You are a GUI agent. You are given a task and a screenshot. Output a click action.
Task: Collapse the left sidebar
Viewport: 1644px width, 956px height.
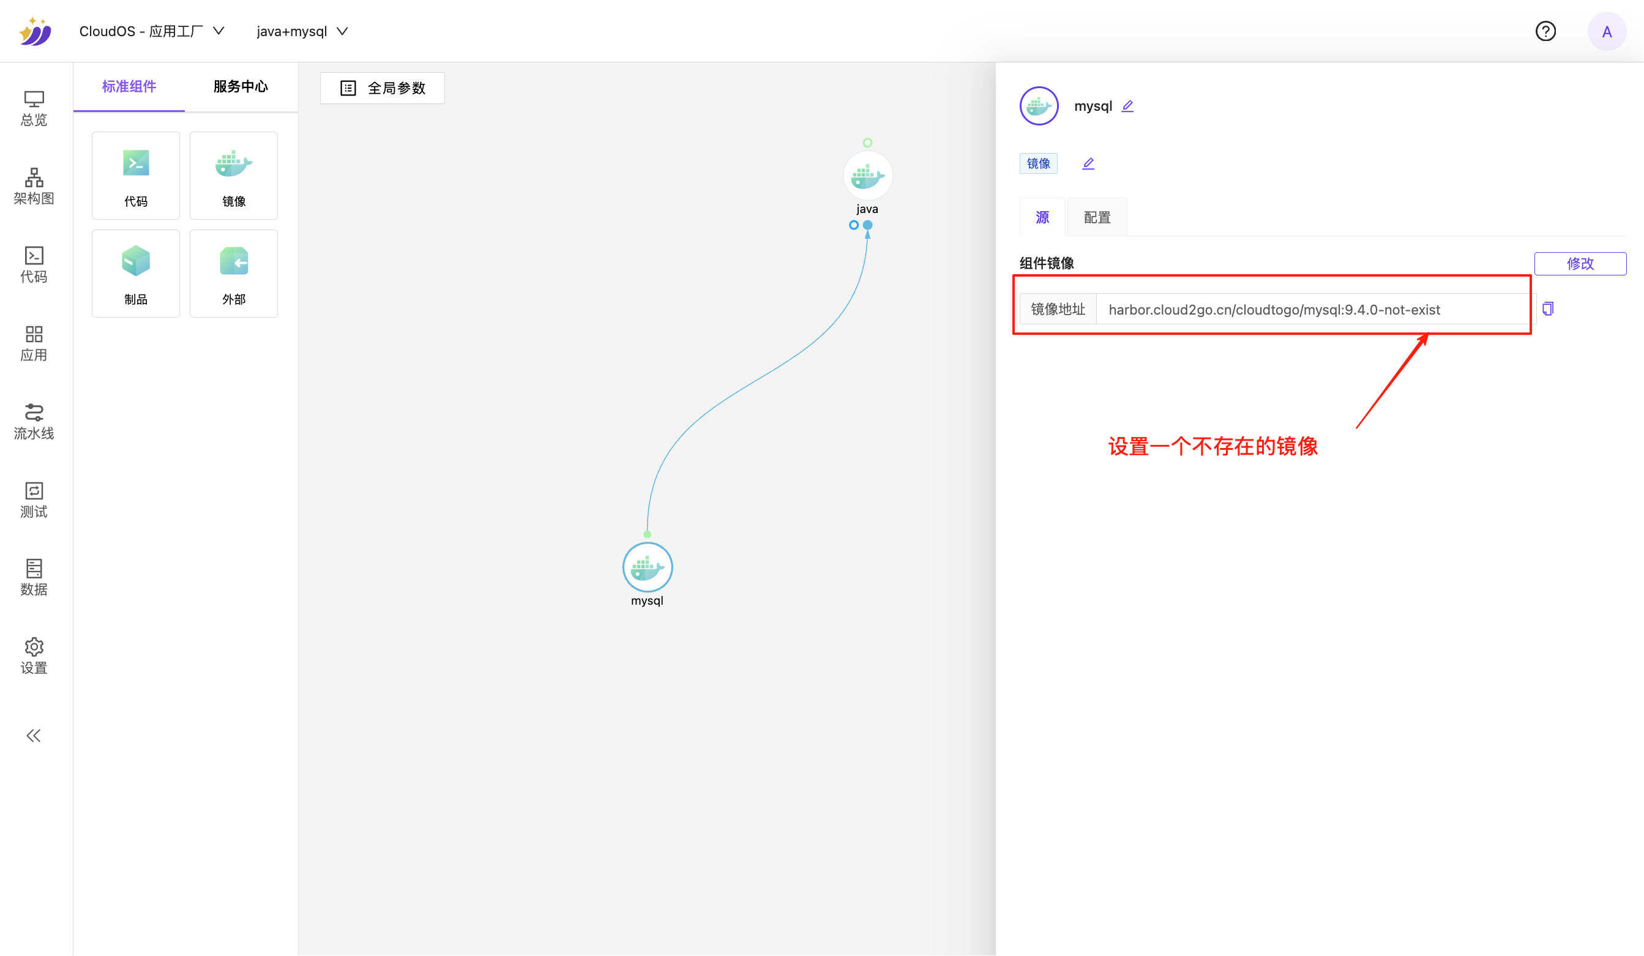click(x=34, y=736)
